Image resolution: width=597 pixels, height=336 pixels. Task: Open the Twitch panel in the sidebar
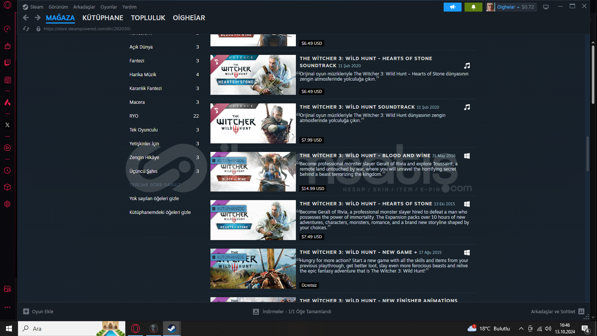pos(7,63)
